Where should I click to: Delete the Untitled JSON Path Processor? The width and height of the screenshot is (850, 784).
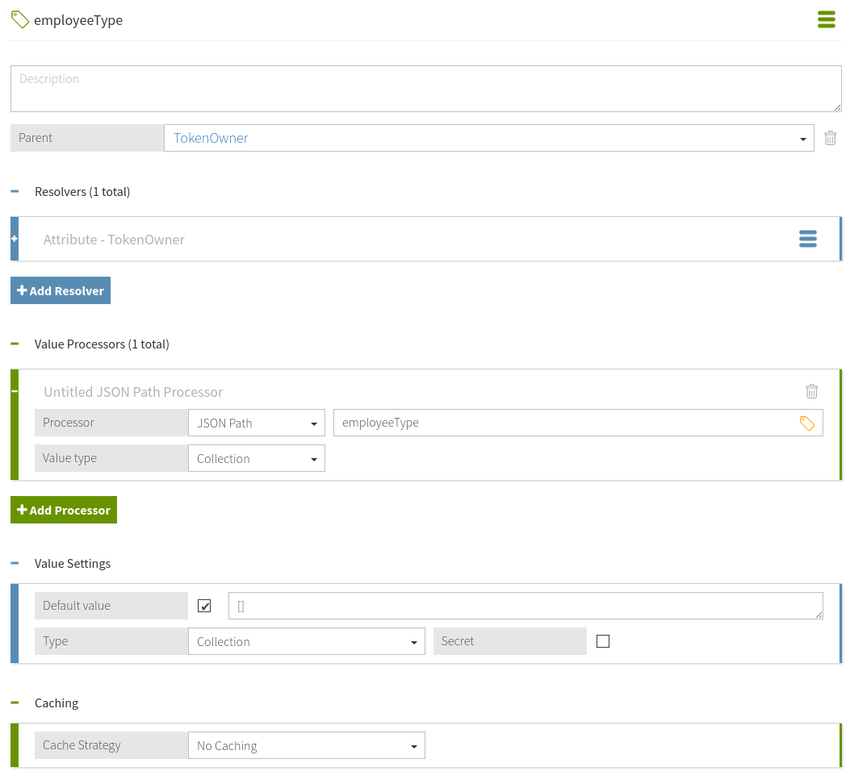click(x=811, y=391)
